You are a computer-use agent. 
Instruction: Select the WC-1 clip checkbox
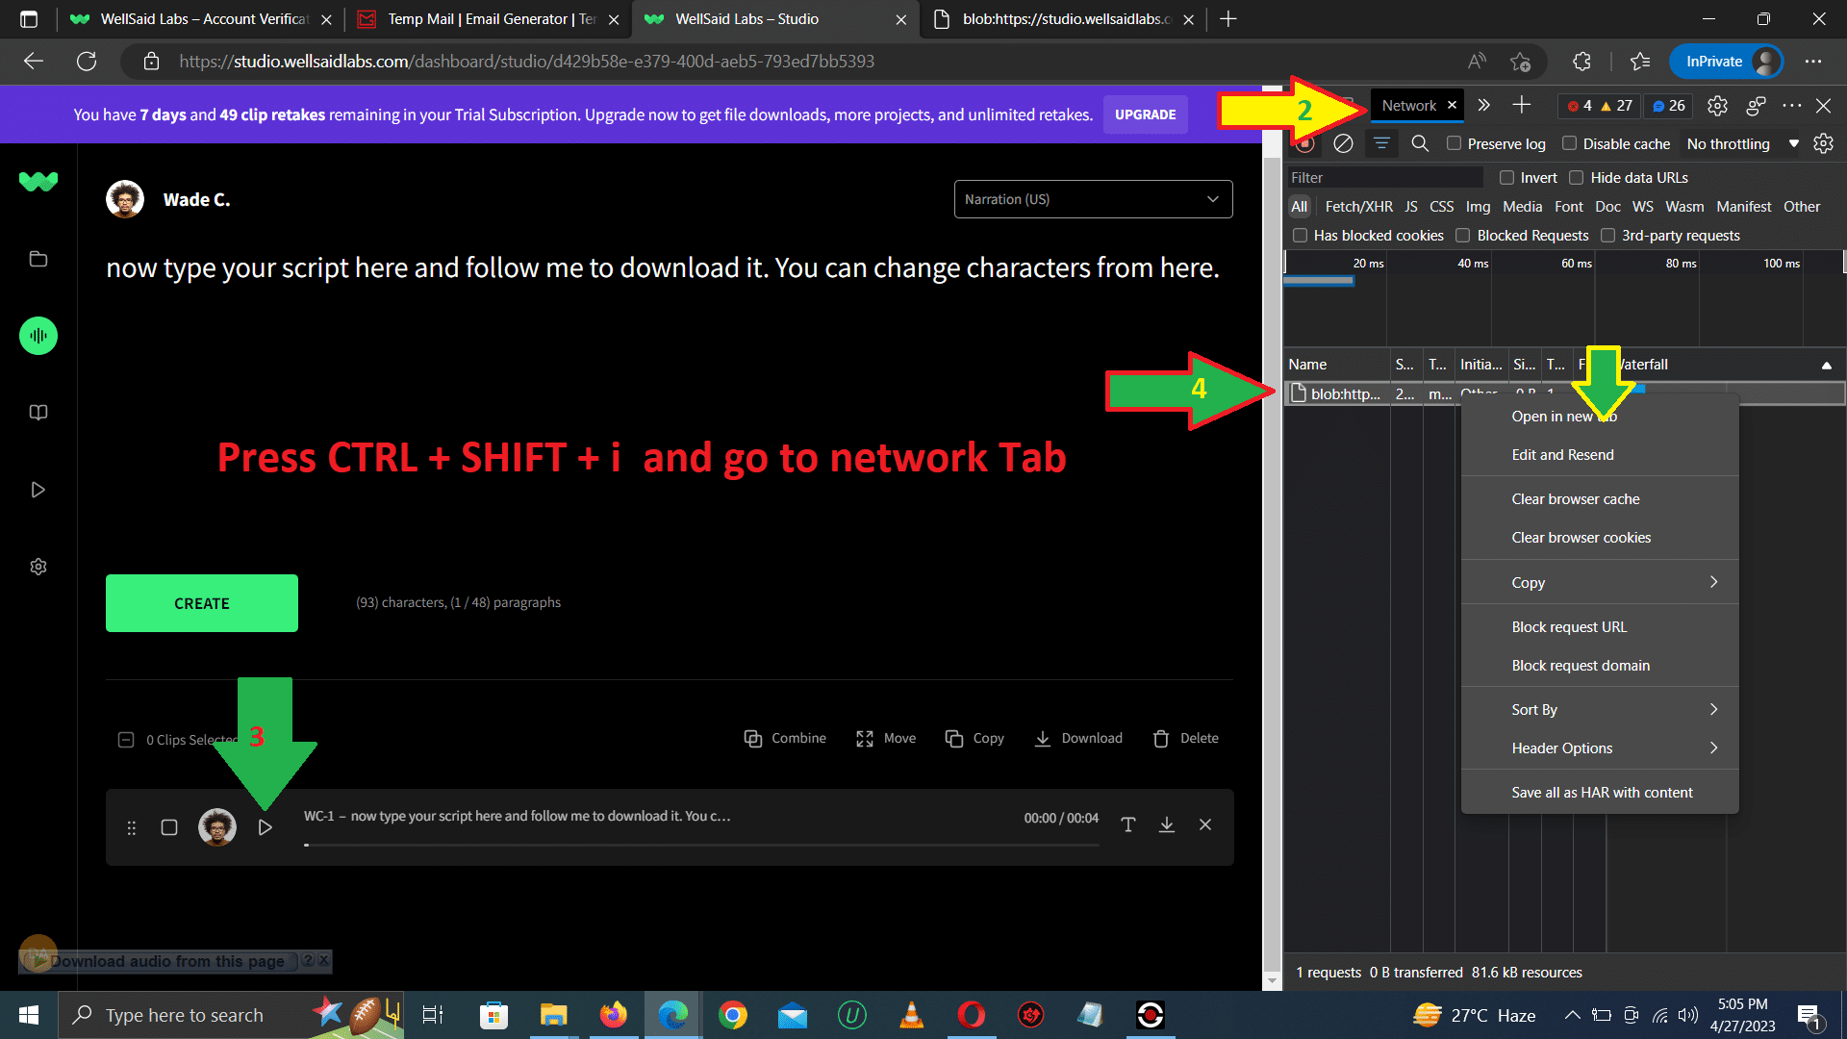(x=169, y=827)
